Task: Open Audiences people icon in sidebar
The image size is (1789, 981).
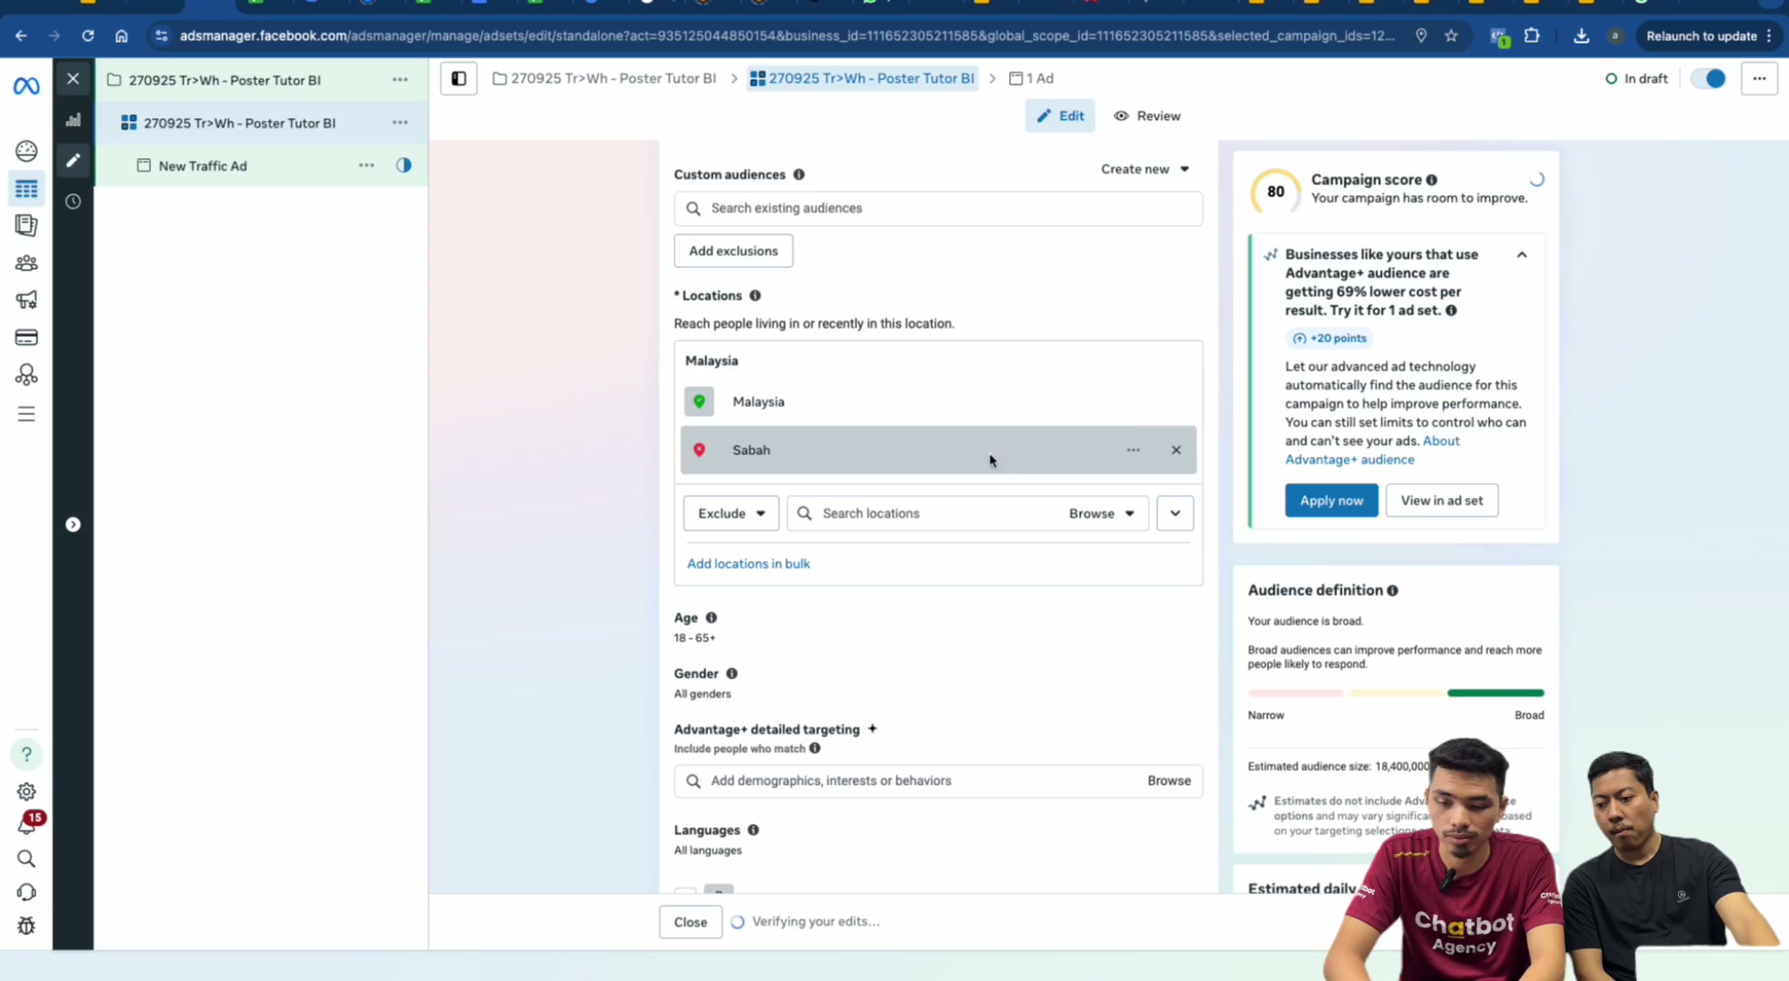Action: tap(26, 263)
